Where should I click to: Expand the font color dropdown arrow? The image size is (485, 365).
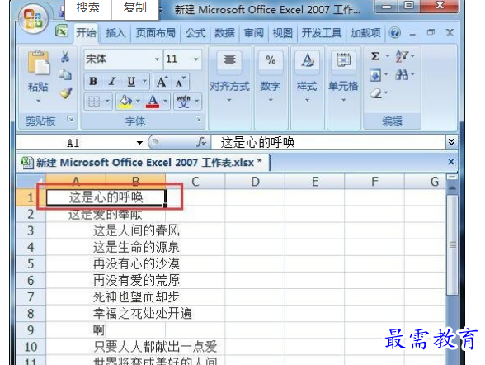[166, 102]
